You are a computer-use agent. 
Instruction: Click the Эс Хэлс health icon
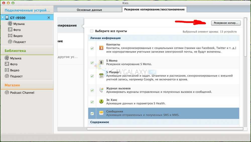point(101,102)
